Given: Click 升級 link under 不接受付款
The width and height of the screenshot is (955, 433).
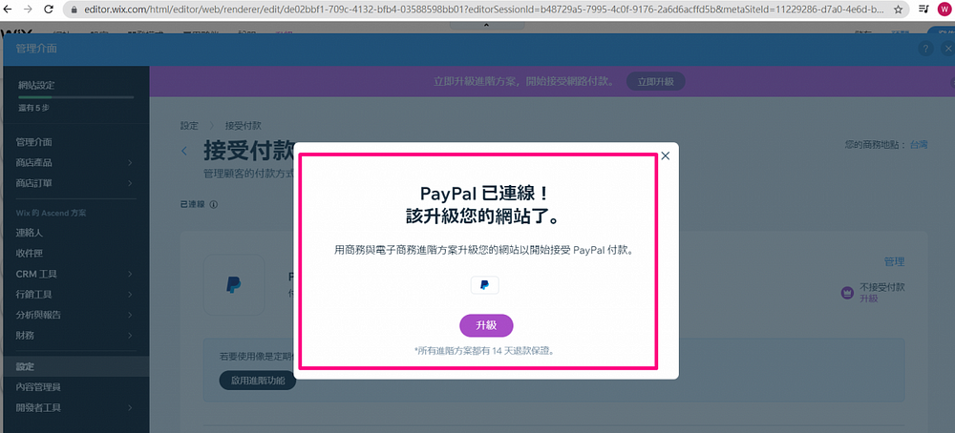Looking at the screenshot, I should click(x=868, y=298).
